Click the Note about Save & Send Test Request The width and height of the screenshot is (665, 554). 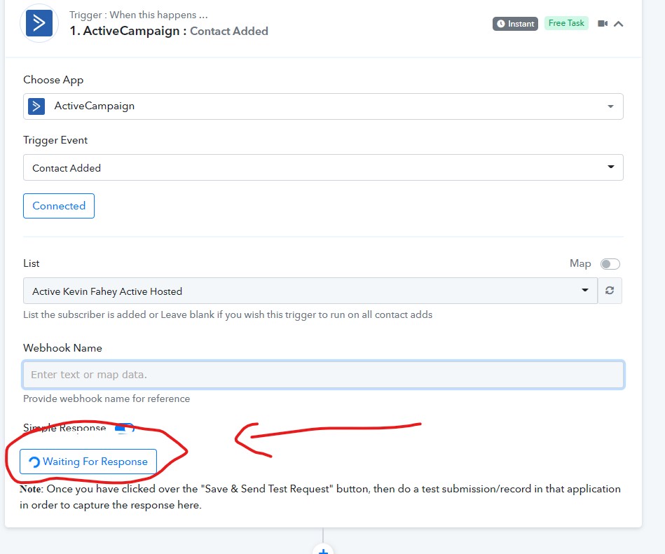pyautogui.click(x=320, y=497)
